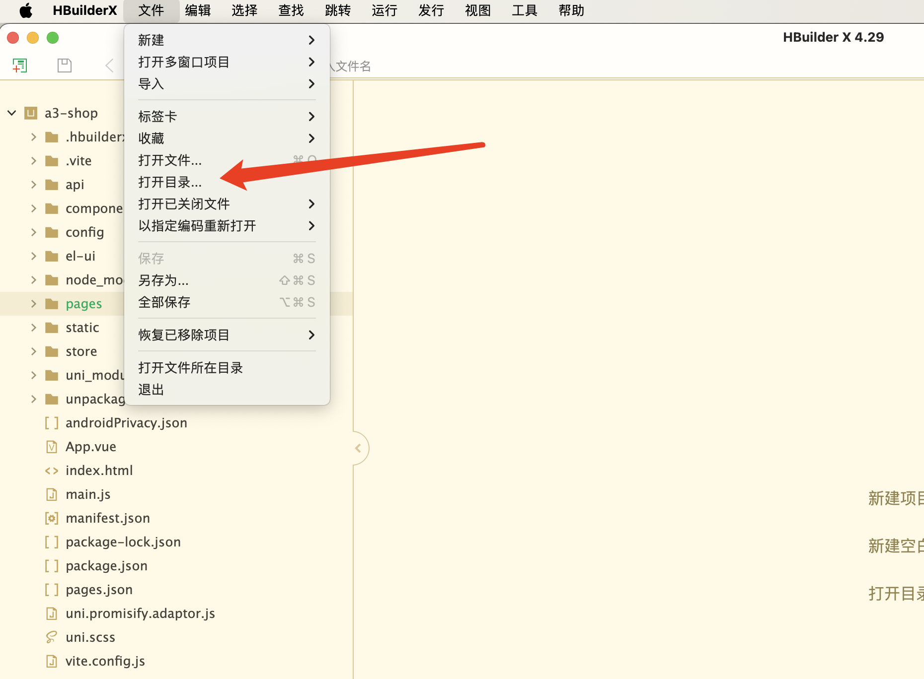The height and width of the screenshot is (679, 924).
Task: Click the vite.config.js file icon
Action: [52, 661]
